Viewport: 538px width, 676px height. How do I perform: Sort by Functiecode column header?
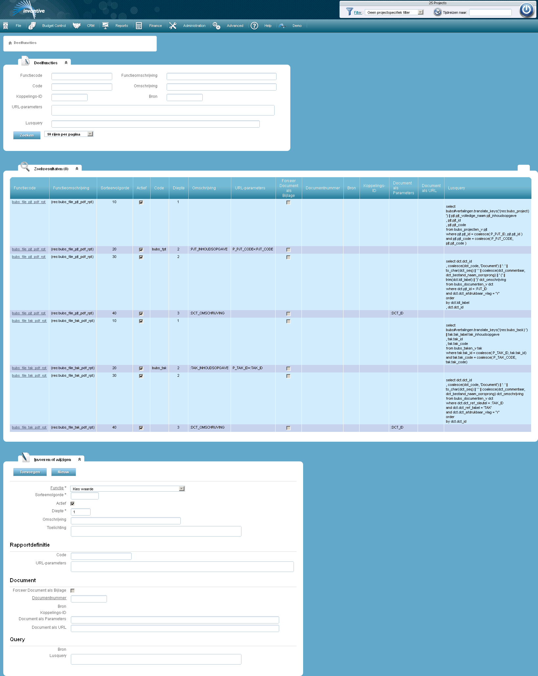(25, 188)
